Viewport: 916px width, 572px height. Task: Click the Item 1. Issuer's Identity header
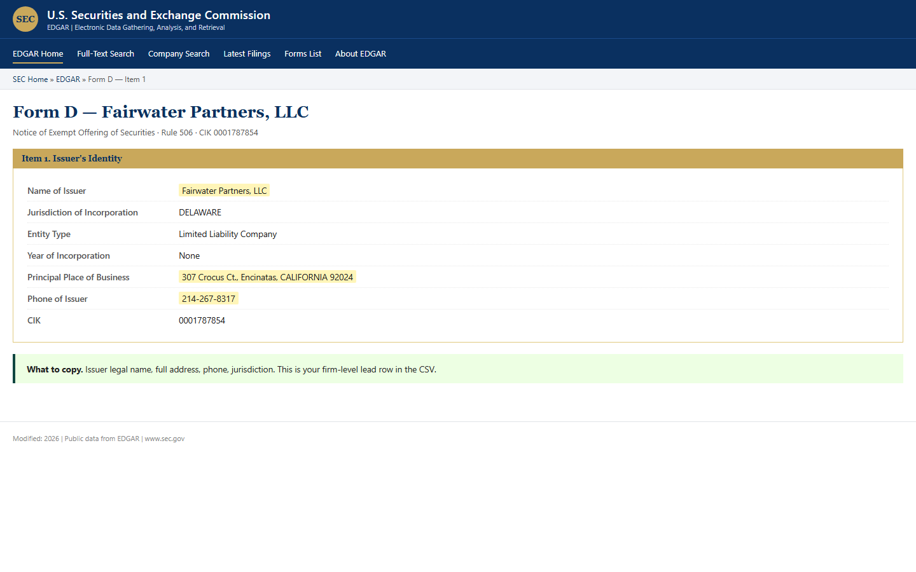point(458,158)
